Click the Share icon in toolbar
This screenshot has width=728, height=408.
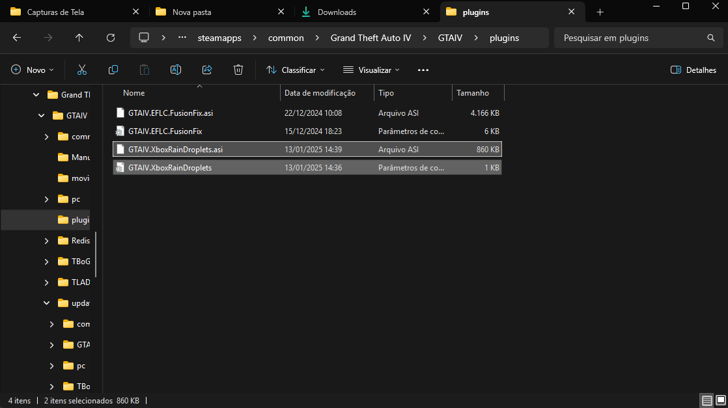click(207, 70)
